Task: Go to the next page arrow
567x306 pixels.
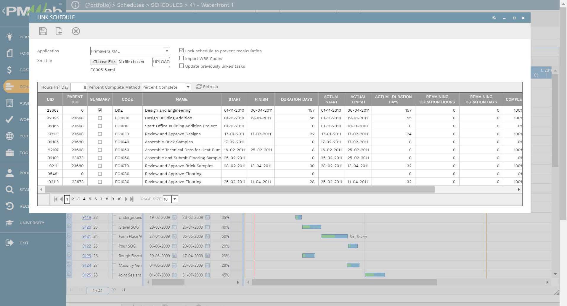Action: (126, 199)
